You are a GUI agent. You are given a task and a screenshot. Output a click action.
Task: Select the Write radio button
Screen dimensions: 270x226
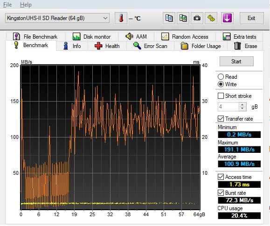pos(227,84)
